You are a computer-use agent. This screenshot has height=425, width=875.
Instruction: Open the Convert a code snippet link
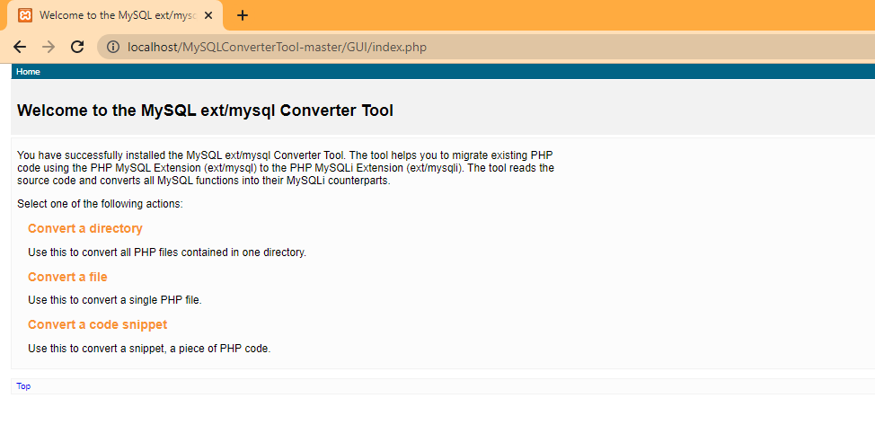[98, 324]
